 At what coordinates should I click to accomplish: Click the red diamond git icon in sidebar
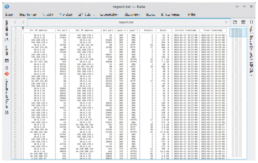click(6, 74)
